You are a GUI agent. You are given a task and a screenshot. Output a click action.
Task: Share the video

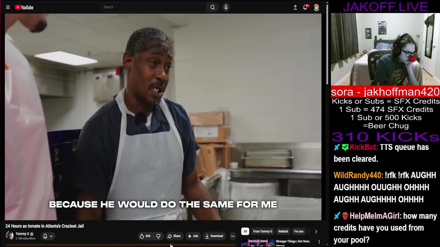(174, 236)
